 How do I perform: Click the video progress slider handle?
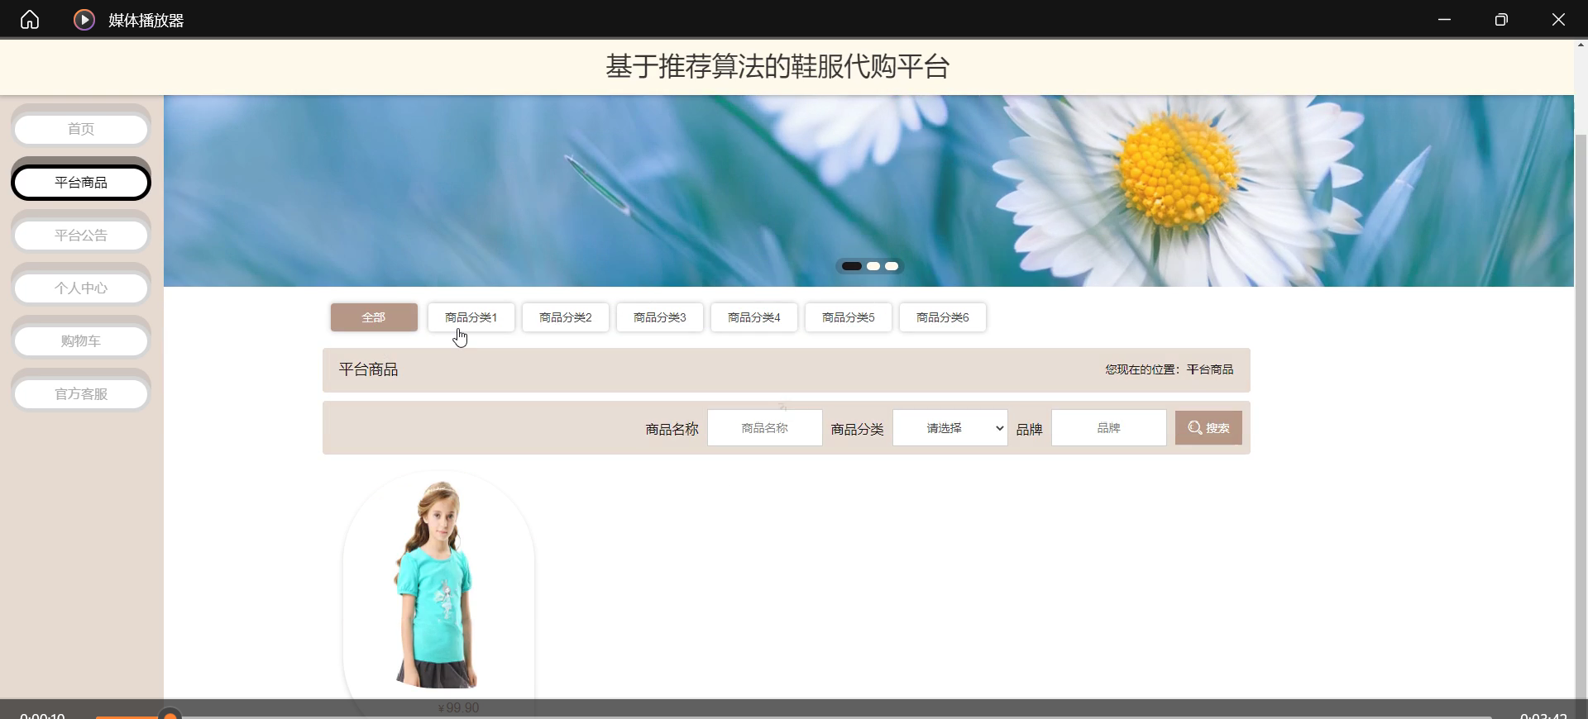[170, 714]
